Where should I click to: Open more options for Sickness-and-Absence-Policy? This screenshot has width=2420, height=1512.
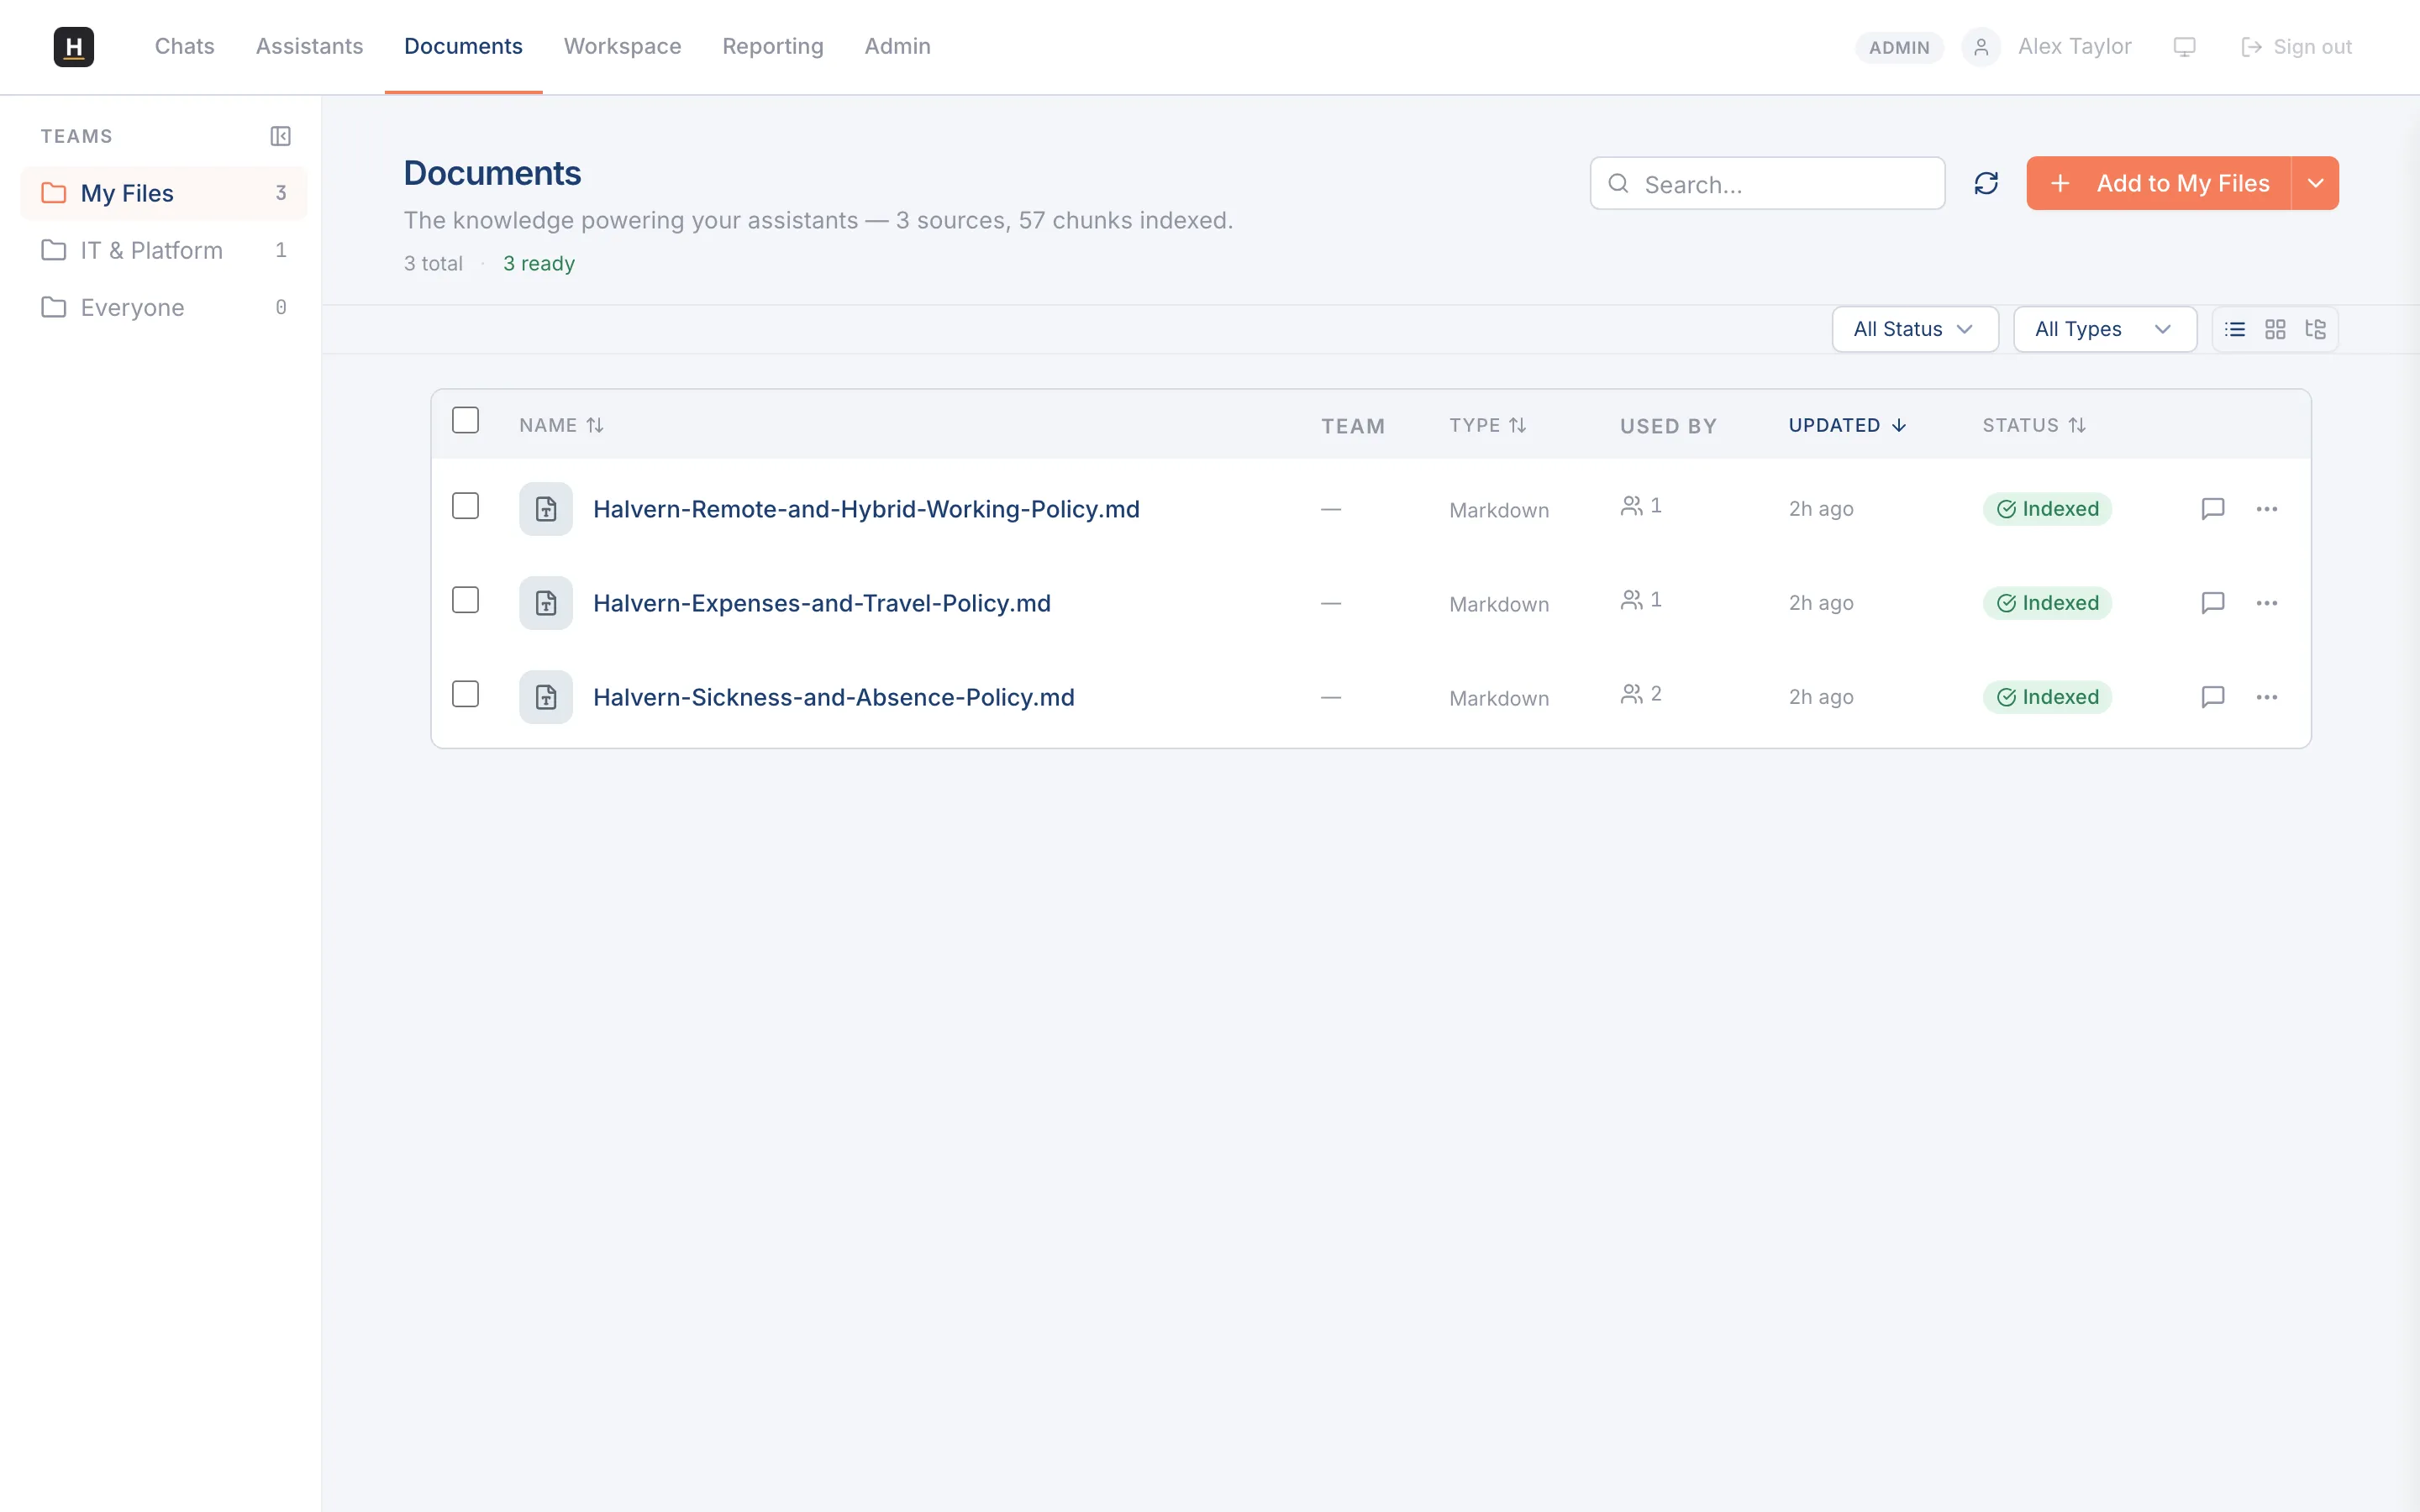(x=2267, y=697)
